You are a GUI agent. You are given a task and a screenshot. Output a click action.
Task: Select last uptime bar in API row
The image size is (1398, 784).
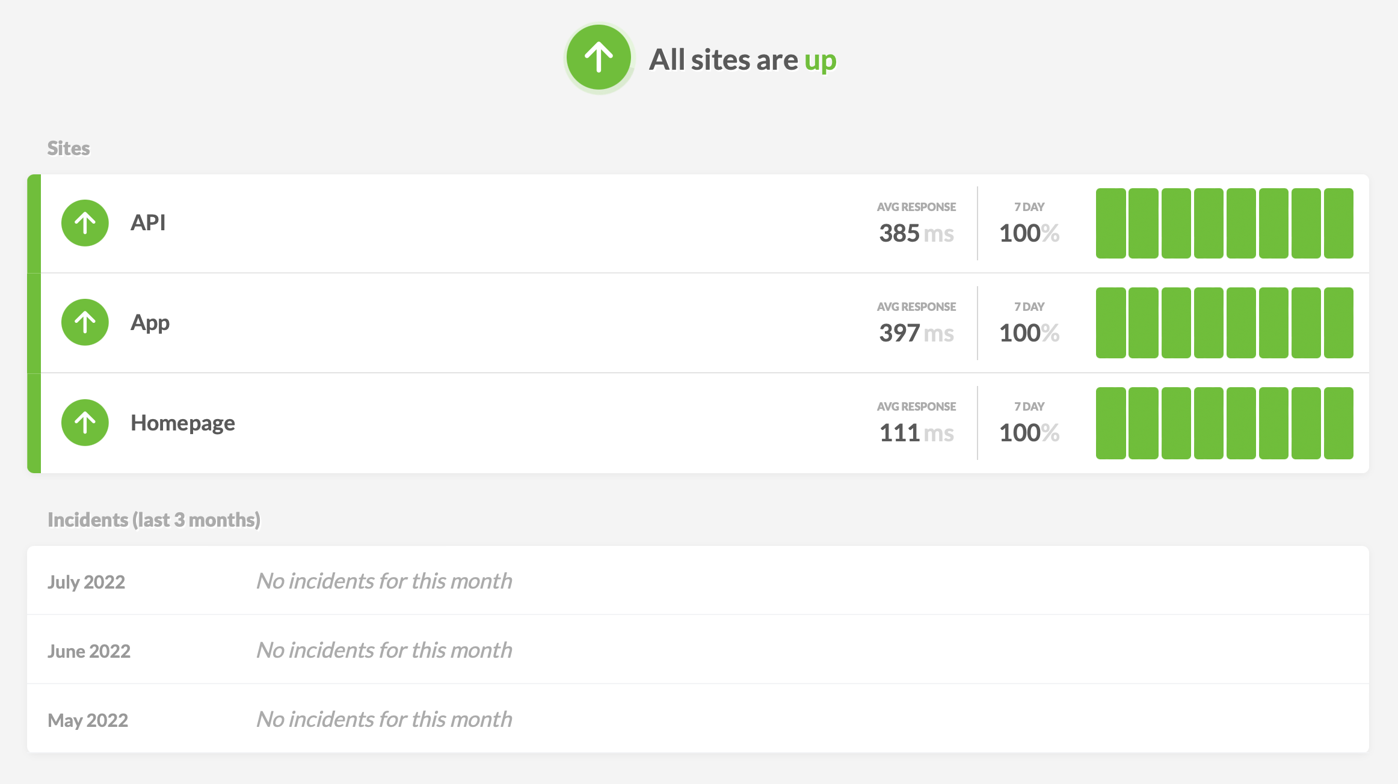pos(1338,223)
